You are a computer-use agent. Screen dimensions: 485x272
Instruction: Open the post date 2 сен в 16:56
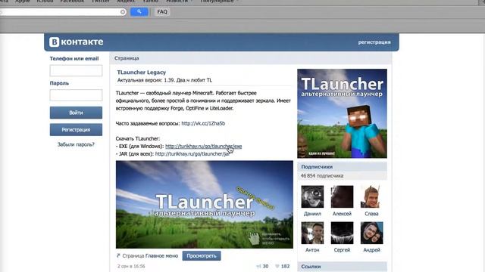131,266
